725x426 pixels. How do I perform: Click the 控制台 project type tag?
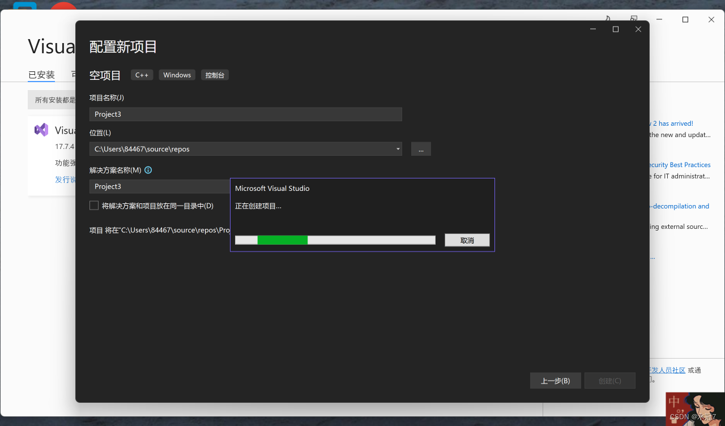pos(215,74)
